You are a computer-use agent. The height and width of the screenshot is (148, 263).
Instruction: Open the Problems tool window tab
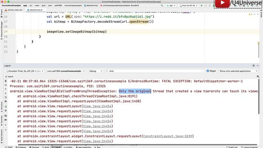(21, 147)
